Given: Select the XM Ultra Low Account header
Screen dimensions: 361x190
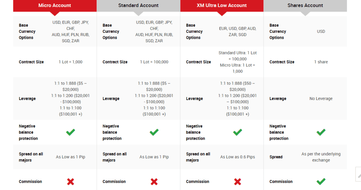Looking at the screenshot, I should [x=222, y=6].
